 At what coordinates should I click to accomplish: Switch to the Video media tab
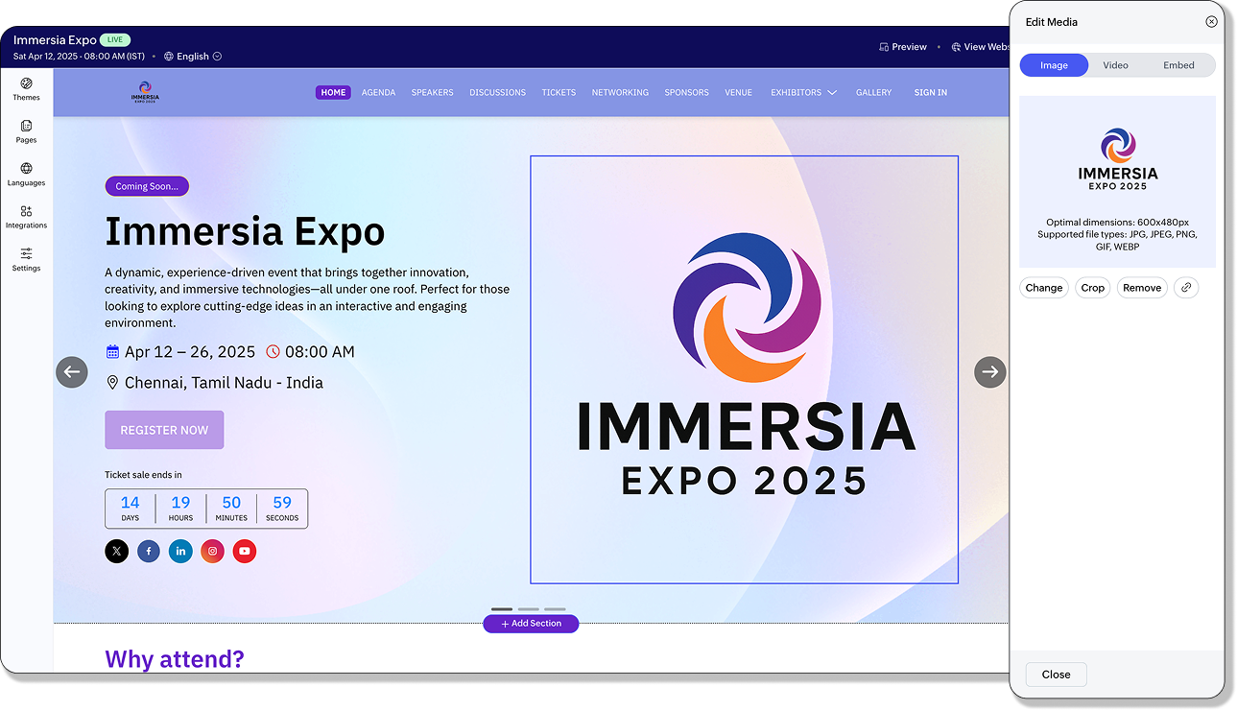click(x=1115, y=65)
